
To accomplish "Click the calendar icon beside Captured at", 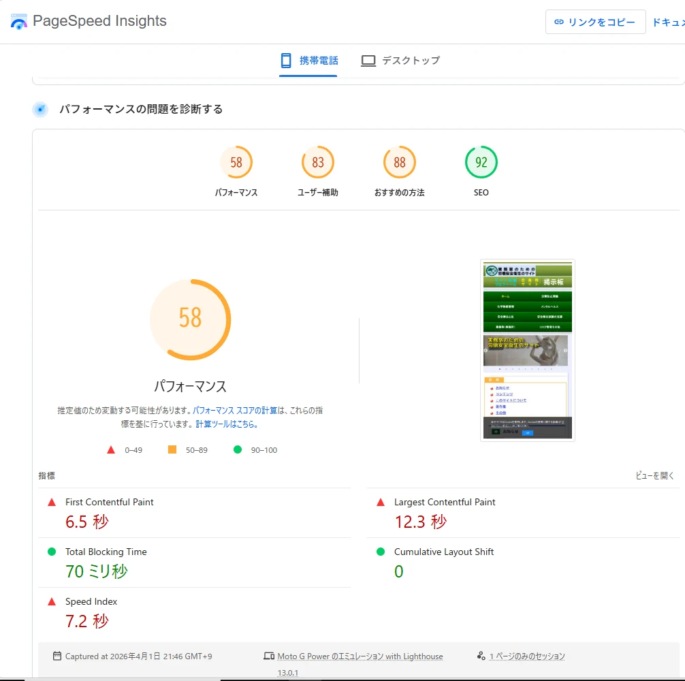I will tap(57, 656).
